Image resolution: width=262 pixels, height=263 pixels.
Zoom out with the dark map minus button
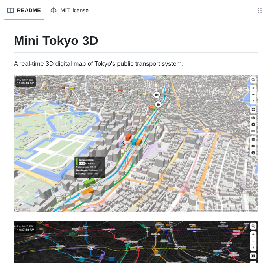pos(253,241)
